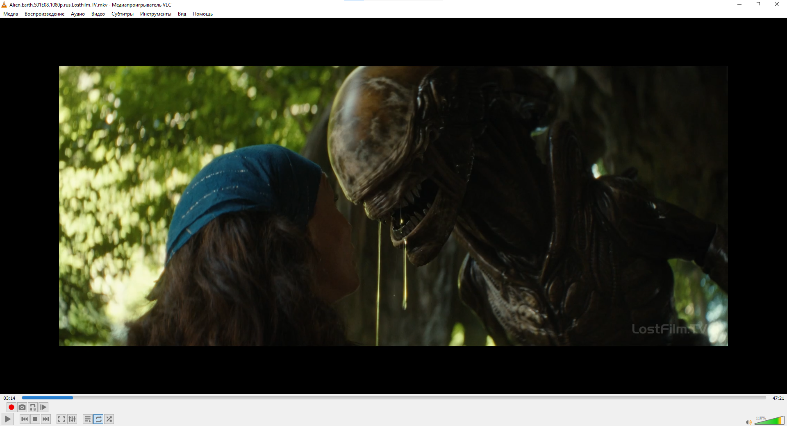Screen dimensions: 787x426
Task: Mute audio via the speaker icon
Action: tap(748, 422)
